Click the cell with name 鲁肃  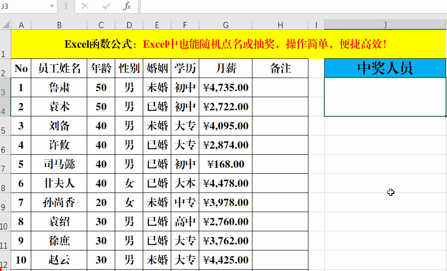pyautogui.click(x=59, y=87)
